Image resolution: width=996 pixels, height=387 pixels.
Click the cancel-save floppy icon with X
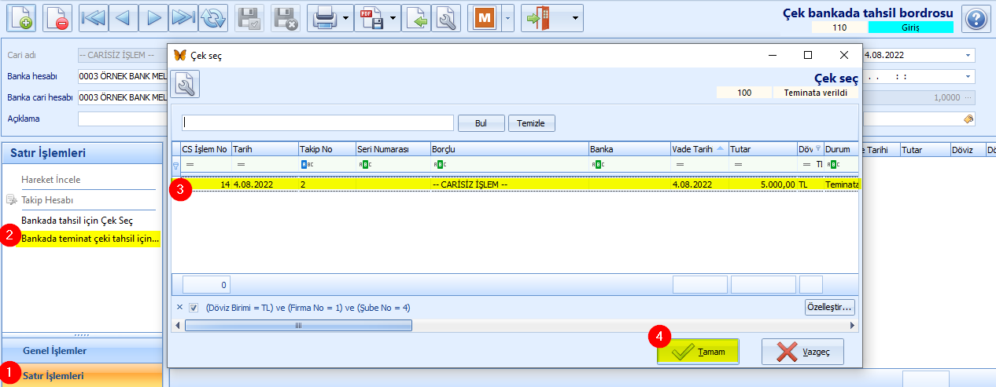pyautogui.click(x=286, y=17)
